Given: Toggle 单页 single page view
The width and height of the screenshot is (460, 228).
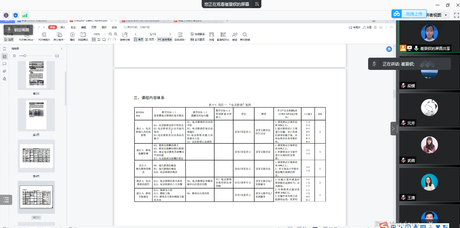Looking at the screenshot, I should pyautogui.click(x=138, y=40).
